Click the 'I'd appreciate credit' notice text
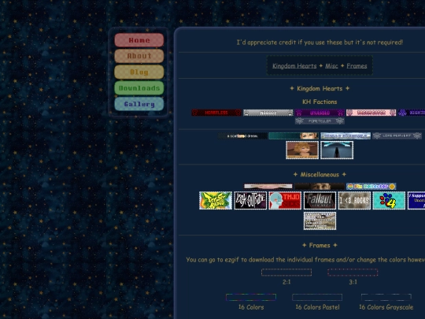Viewport: 425px width, 319px height. tap(320, 43)
